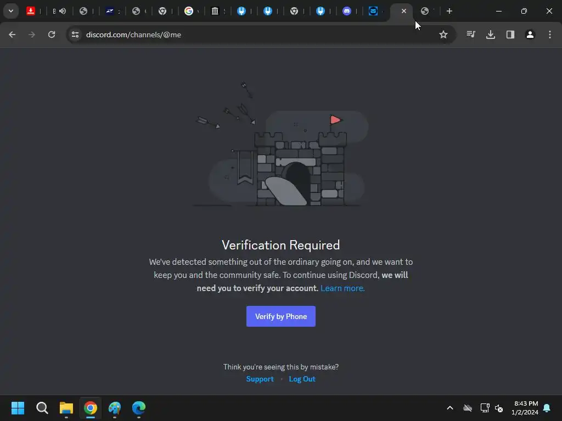Open the Windows Start menu
This screenshot has width=562, height=421.
click(18, 408)
